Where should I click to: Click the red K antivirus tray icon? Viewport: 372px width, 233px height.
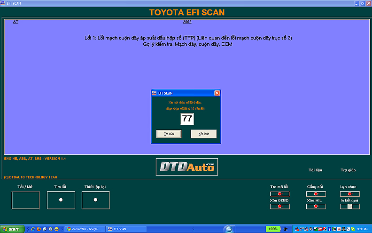[x=325, y=229]
